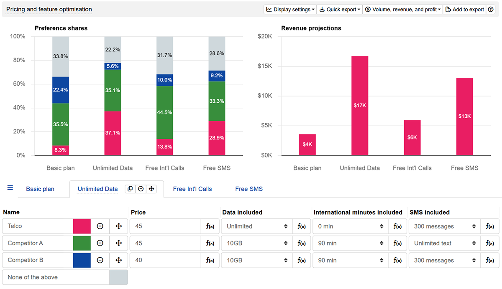Click the None of the above name field
502x289 pixels.
56,277
